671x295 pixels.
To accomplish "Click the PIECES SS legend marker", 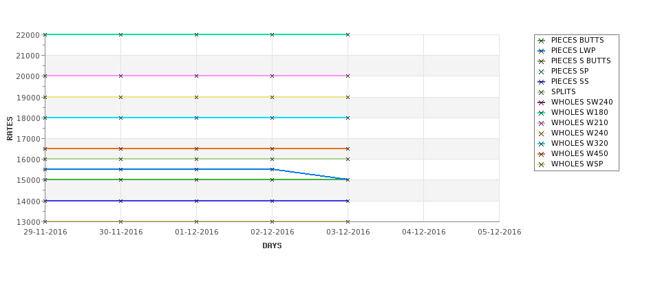I will click(542, 82).
